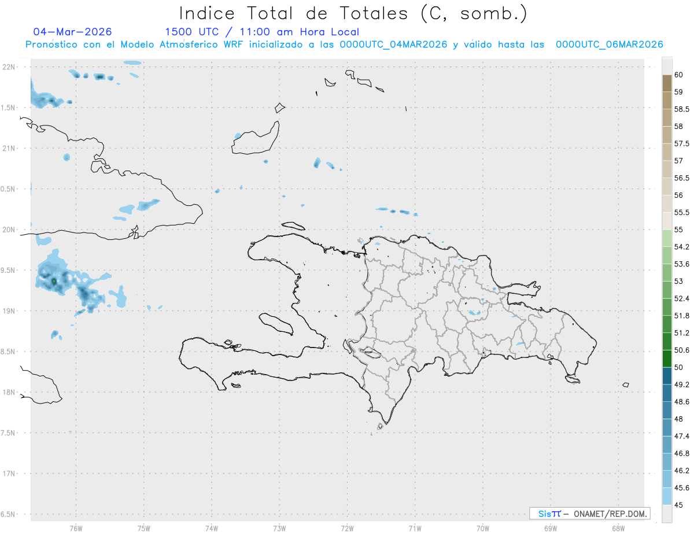
Task: Click the '0000UTC_06MAR2026' valid-until timestamp
Action: [x=609, y=45]
